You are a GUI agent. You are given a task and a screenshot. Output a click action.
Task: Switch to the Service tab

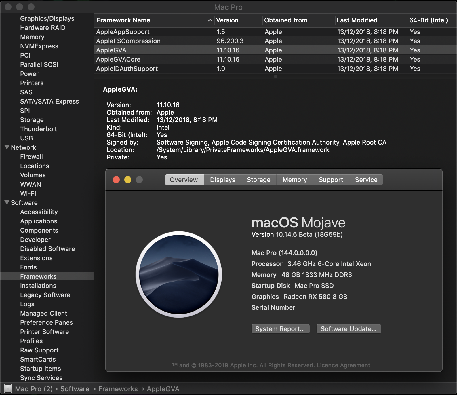(x=366, y=180)
